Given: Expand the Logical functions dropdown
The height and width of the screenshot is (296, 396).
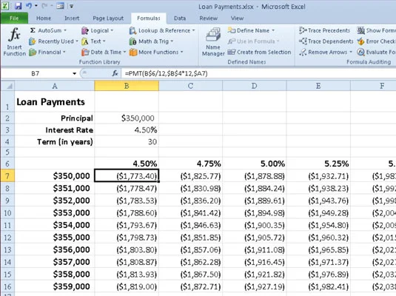Looking at the screenshot, I should [97, 30].
